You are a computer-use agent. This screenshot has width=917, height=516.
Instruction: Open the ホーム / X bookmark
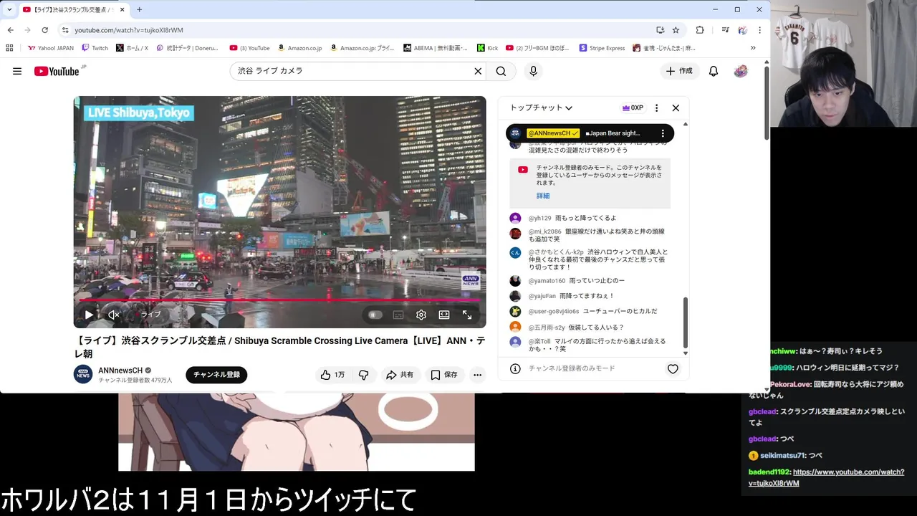[x=132, y=48]
